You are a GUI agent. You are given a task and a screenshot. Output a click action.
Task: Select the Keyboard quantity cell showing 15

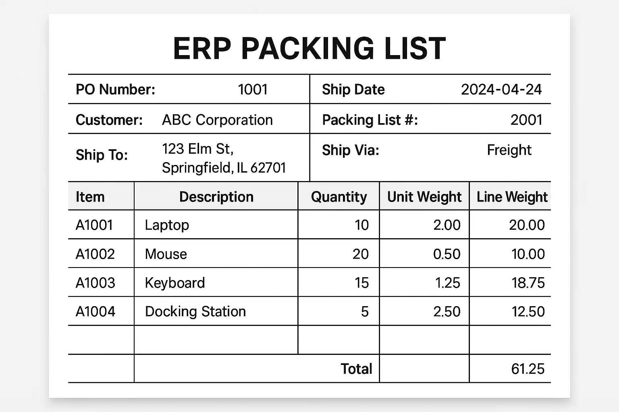click(361, 283)
